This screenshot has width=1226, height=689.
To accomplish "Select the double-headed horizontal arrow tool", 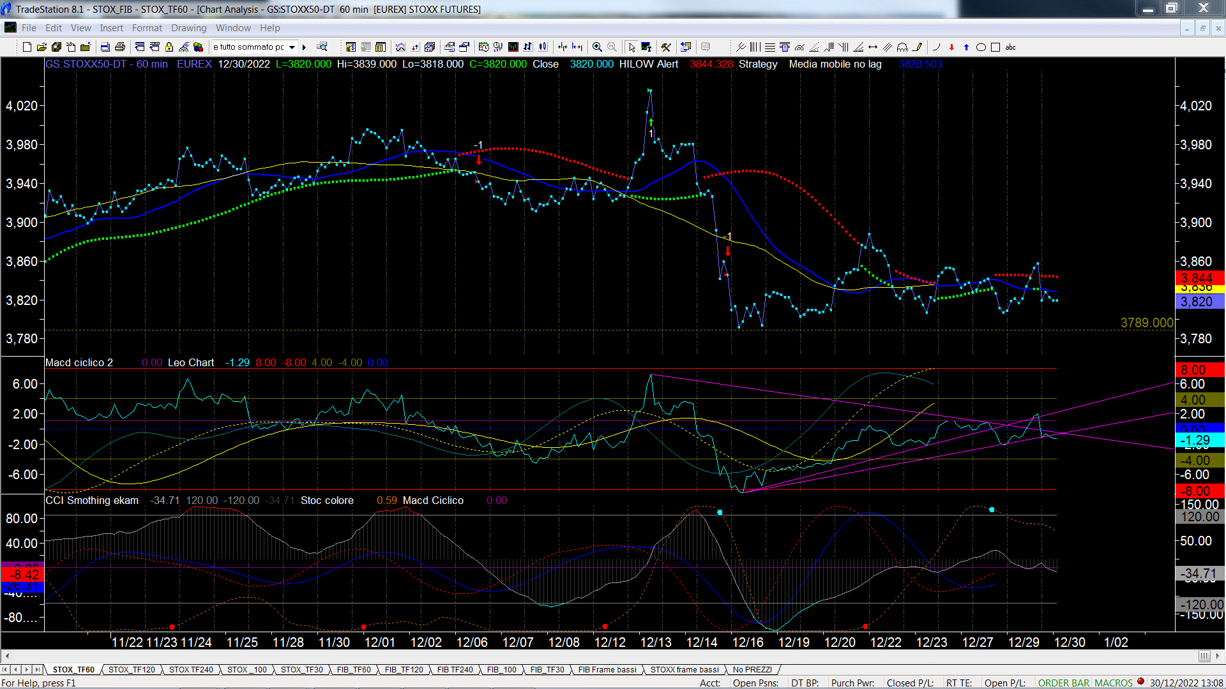I will (x=873, y=47).
